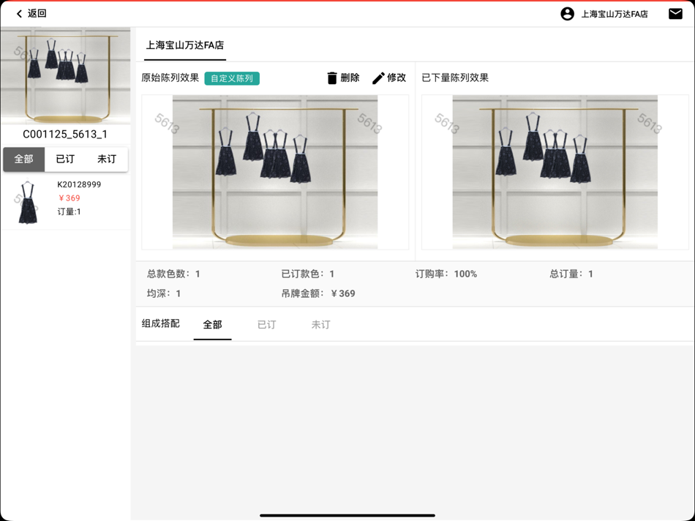Viewport: 695px width, 521px height.
Task: Open the 已订 tab in lower tab bar
Action: (266, 324)
